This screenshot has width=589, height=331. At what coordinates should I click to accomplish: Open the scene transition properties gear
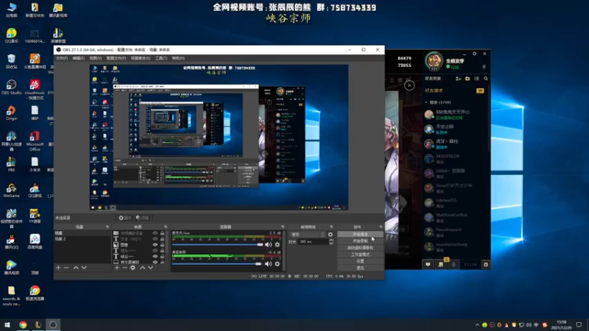coord(330,235)
